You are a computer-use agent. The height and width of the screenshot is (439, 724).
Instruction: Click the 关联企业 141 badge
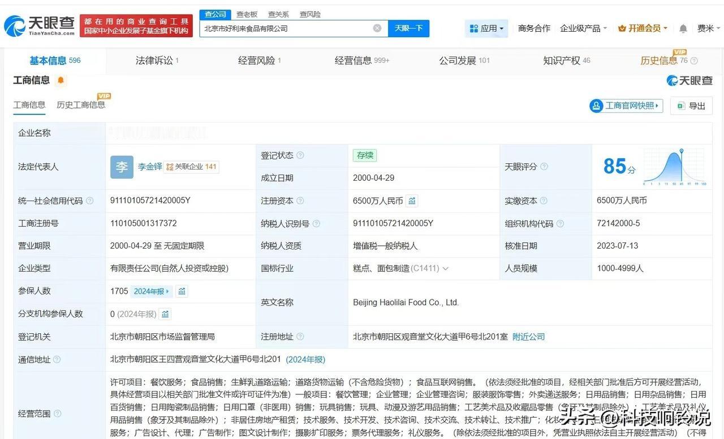192,167
